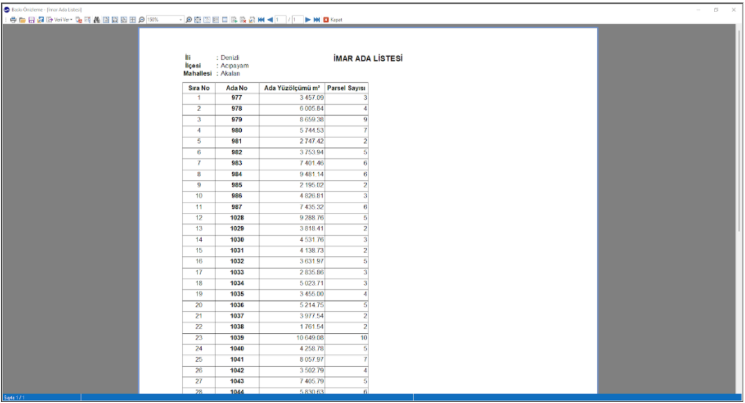Click the current page number field

(280, 20)
